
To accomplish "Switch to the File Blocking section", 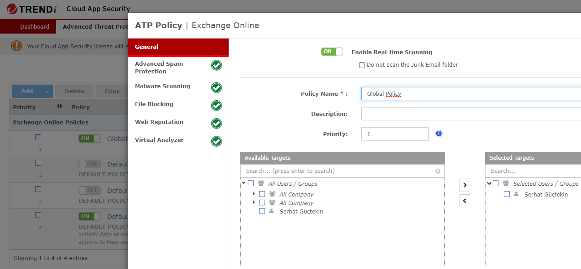I will (154, 104).
